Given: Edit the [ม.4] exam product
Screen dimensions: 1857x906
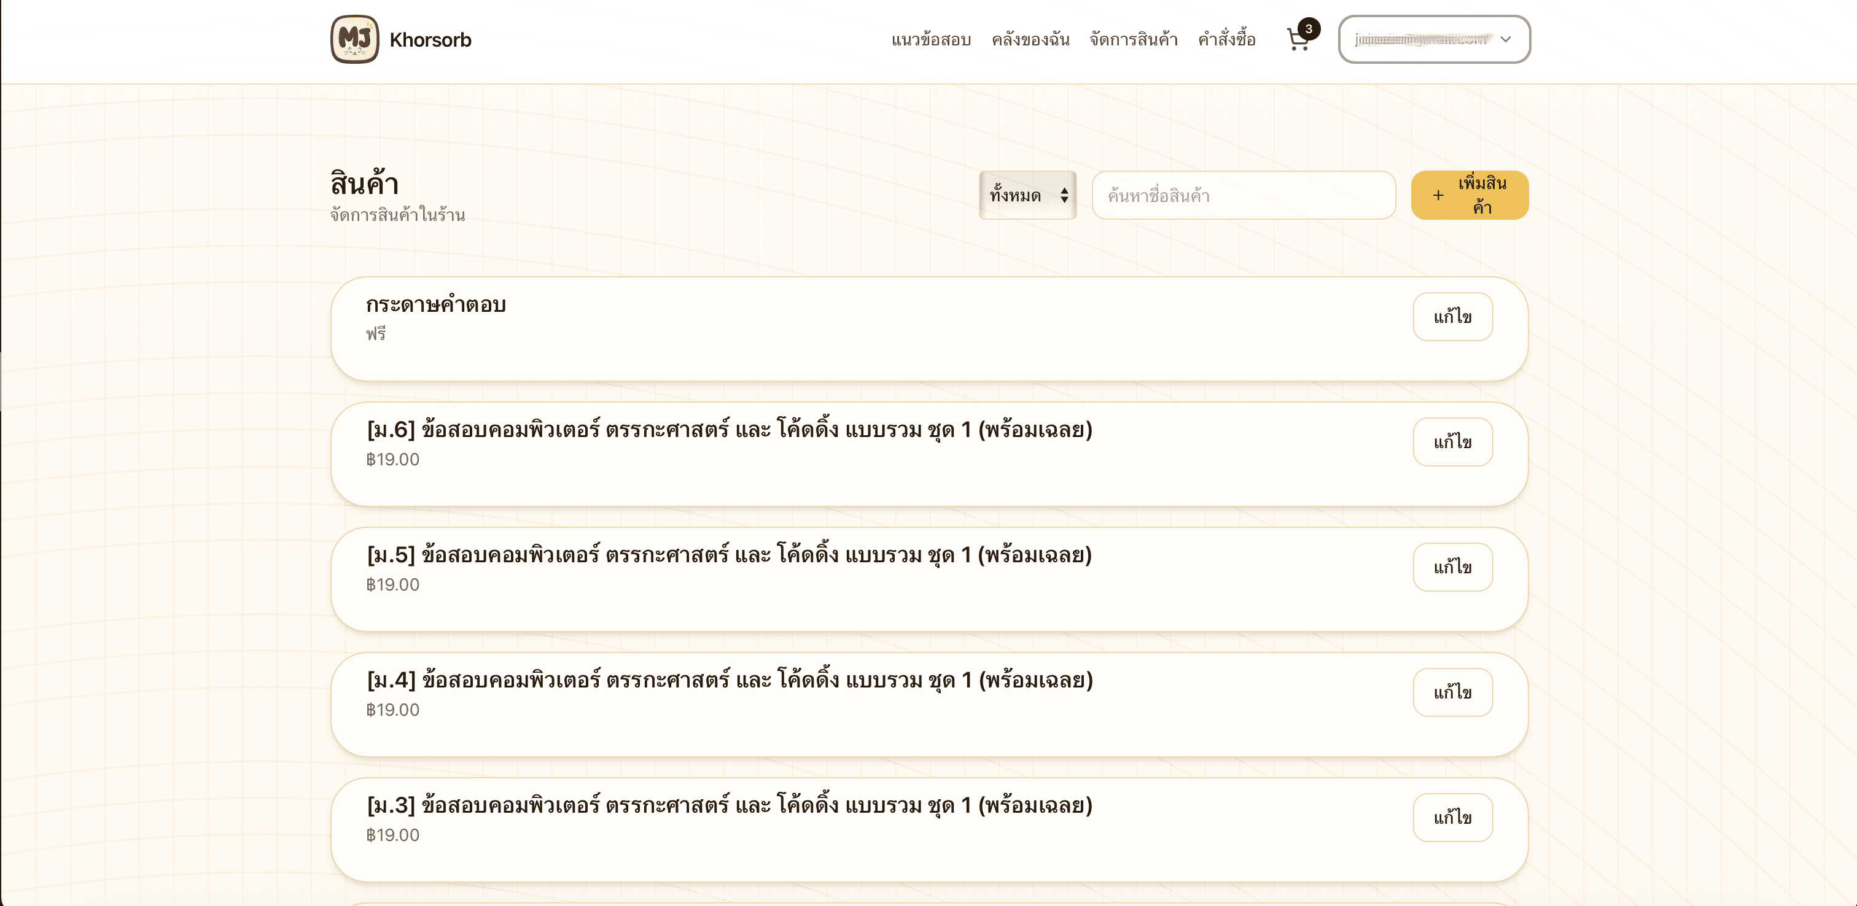Looking at the screenshot, I should coord(1452,692).
